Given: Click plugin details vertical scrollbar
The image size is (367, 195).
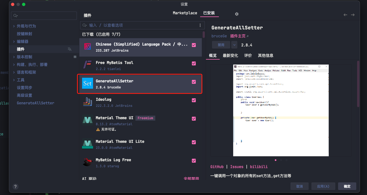Looking at the screenshot, I should [x=358, y=84].
